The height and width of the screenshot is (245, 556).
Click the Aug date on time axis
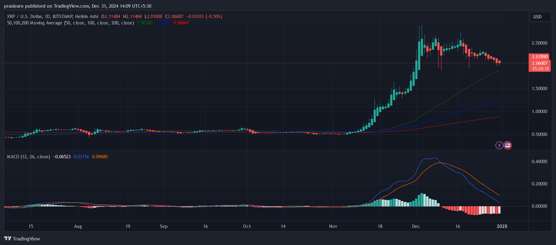pos(78,226)
